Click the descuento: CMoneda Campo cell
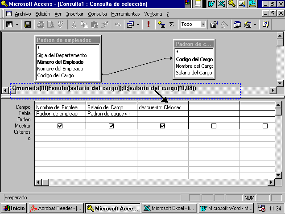The image size is (285, 214). point(163,107)
